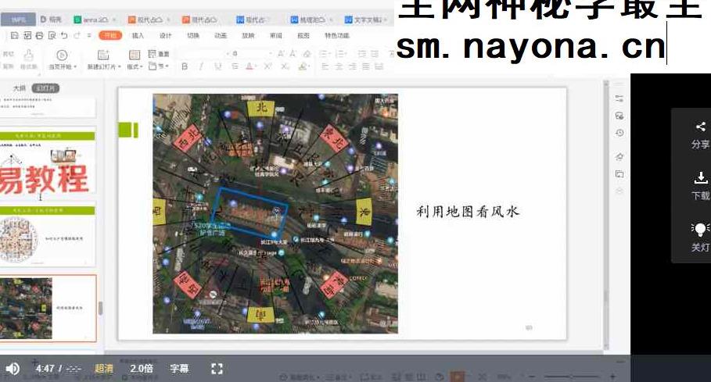711x382 pixels.
Task: Open the 放映 ribbon tab
Action: 249,35
